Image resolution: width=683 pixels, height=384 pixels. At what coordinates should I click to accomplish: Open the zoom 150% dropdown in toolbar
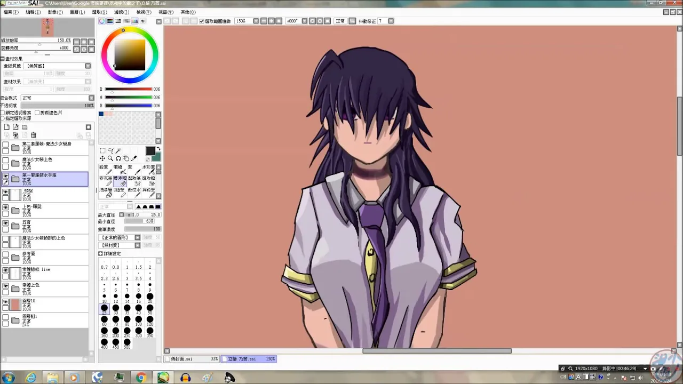click(256, 21)
